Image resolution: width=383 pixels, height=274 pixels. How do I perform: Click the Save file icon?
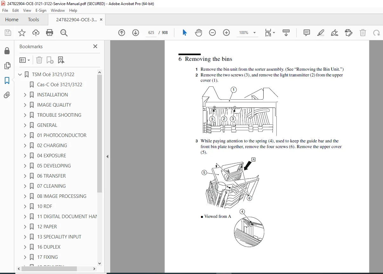click(x=8, y=33)
